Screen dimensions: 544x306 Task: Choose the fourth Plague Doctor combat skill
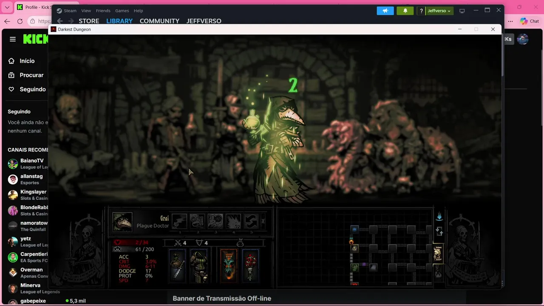(233, 221)
